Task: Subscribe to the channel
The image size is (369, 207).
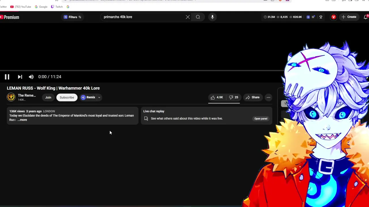Action: [67, 97]
